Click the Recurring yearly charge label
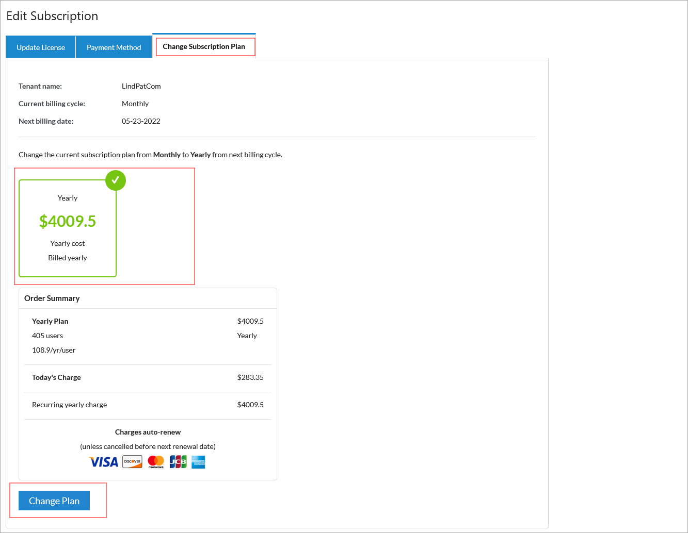Viewport: 688px width, 533px height. tap(70, 405)
